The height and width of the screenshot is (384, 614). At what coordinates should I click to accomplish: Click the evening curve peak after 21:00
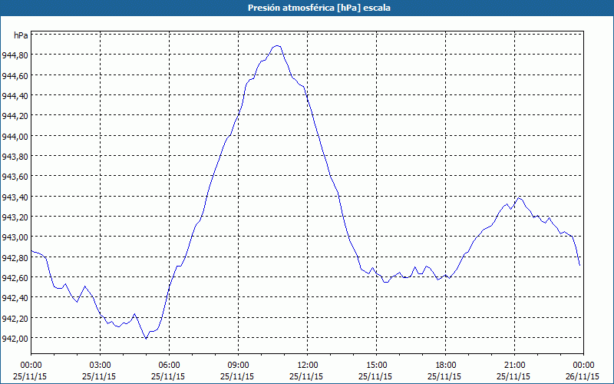coord(520,198)
